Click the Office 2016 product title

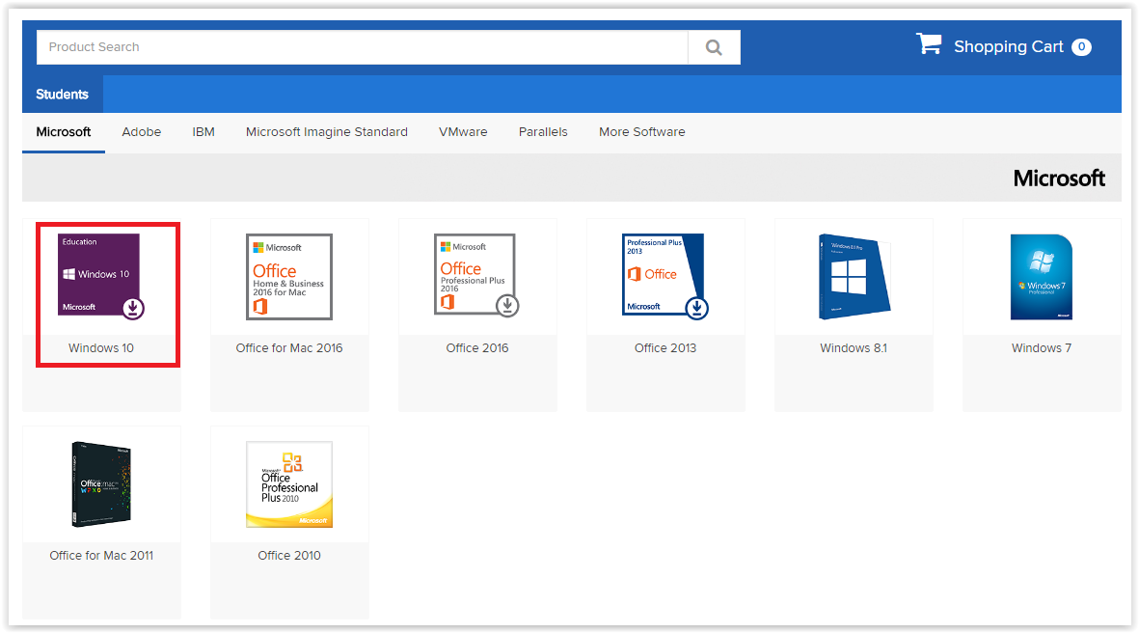coord(477,348)
